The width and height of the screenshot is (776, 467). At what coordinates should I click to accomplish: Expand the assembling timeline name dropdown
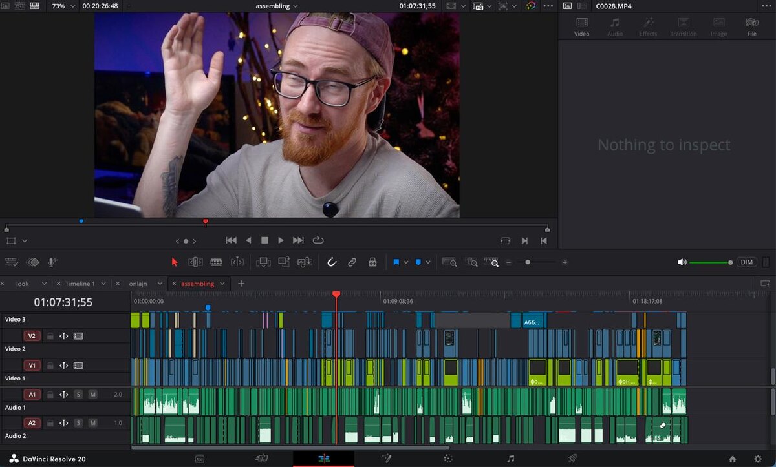(x=296, y=6)
